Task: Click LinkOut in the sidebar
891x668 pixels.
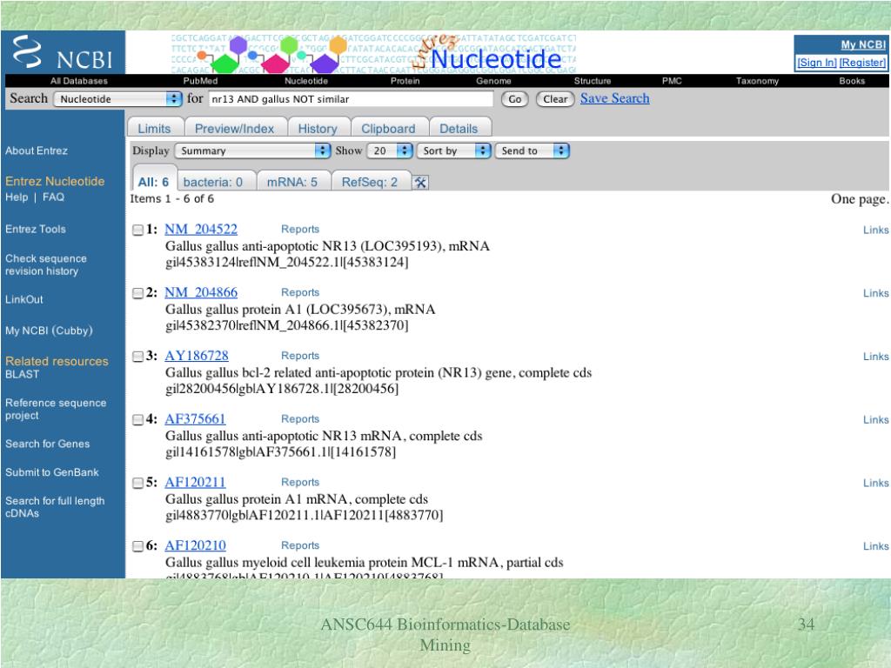Action: 23,299
